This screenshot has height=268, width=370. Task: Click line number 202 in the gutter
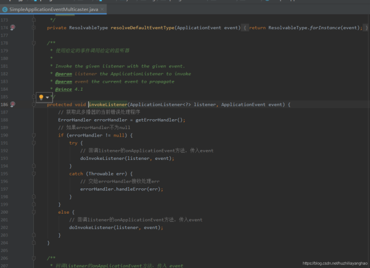point(4,228)
